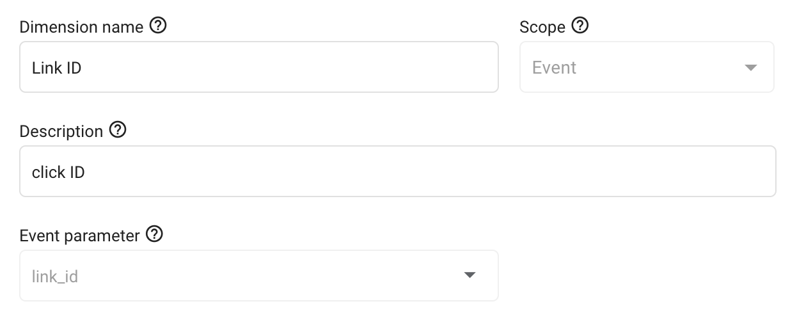Viewport: 797px width, 329px height.
Task: Click empty space at Dimension name field's right end
Action: pyautogui.click(x=461, y=67)
